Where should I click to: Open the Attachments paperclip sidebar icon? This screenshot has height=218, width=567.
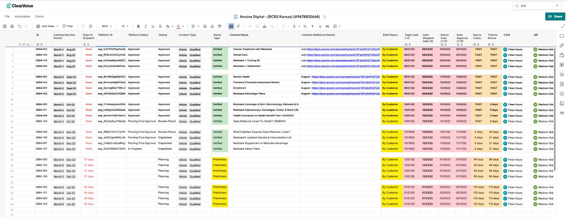tap(562, 46)
